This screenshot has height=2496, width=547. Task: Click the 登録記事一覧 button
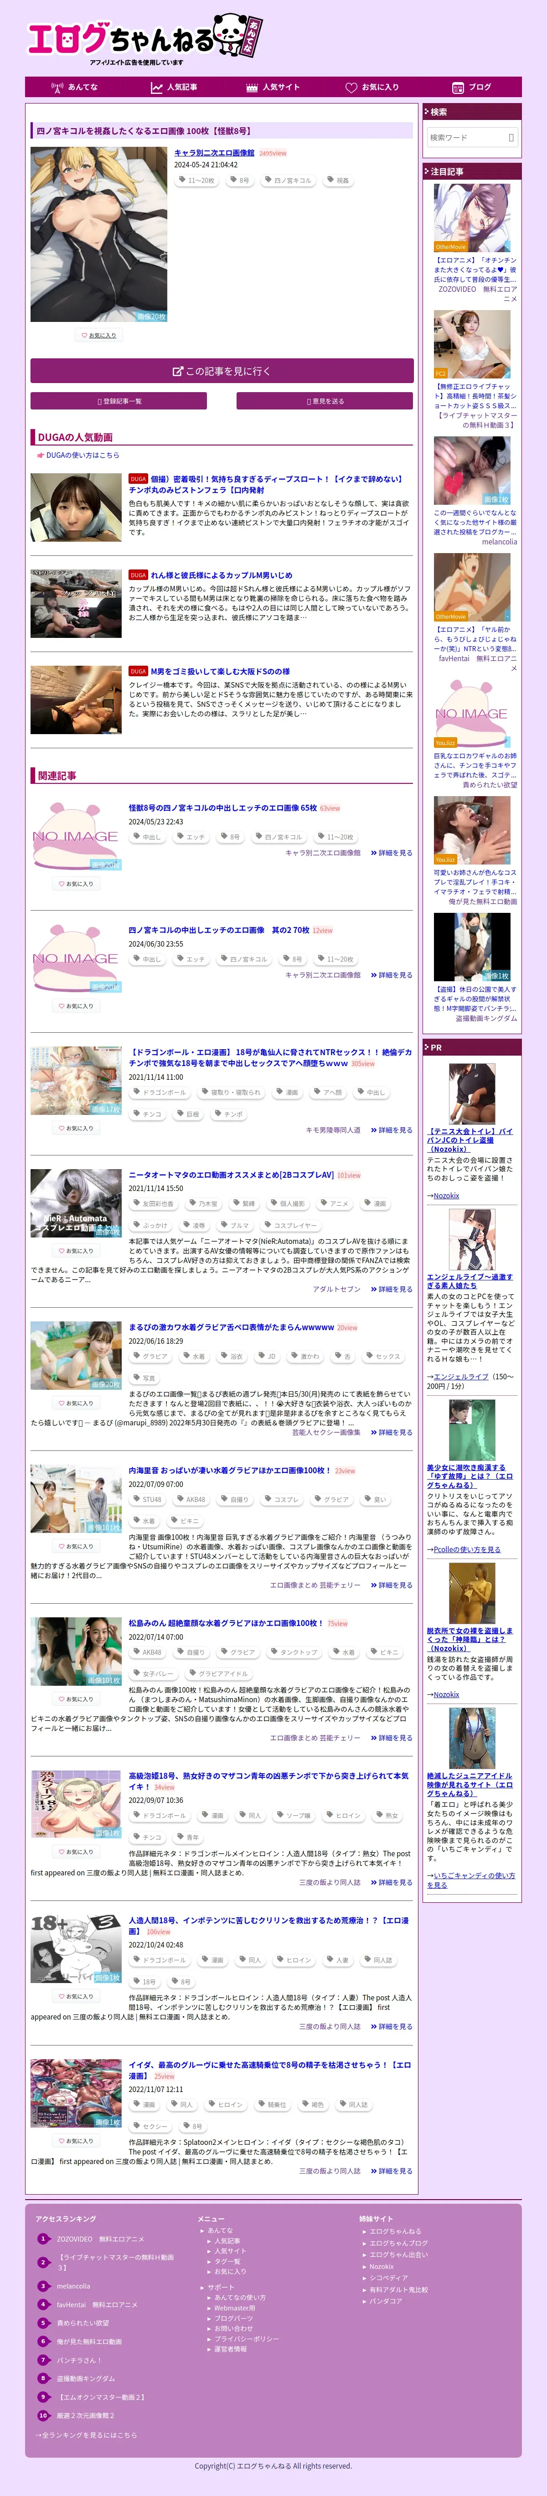point(118,401)
